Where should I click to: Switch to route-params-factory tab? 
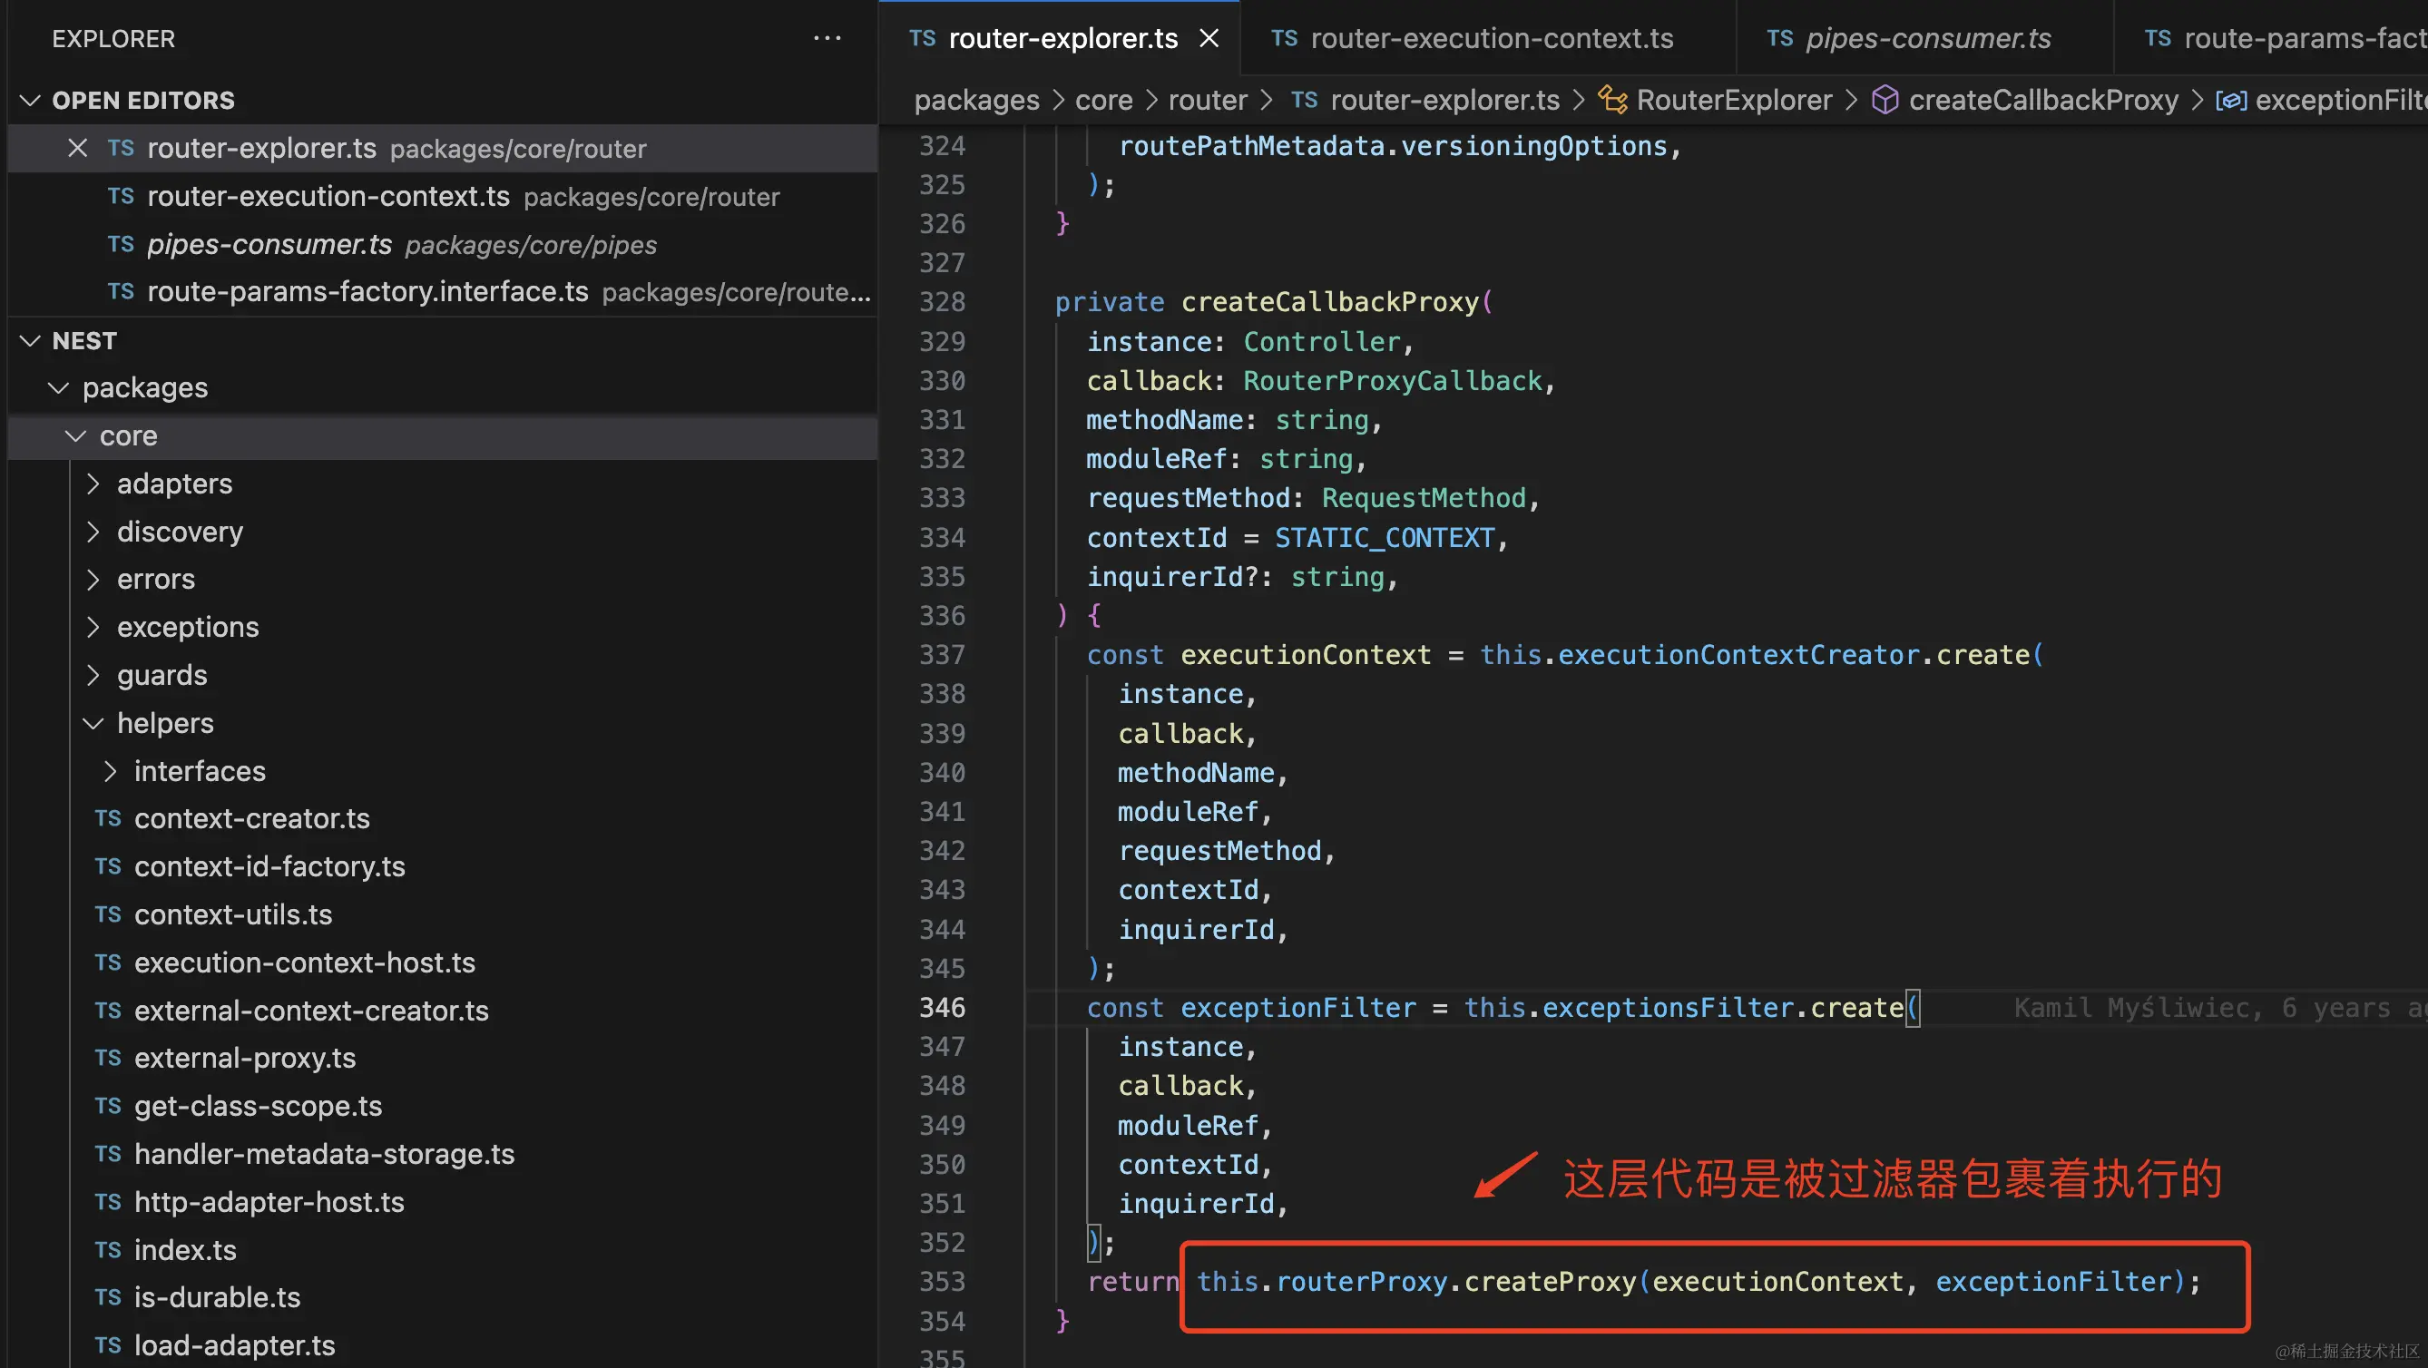2272,39
